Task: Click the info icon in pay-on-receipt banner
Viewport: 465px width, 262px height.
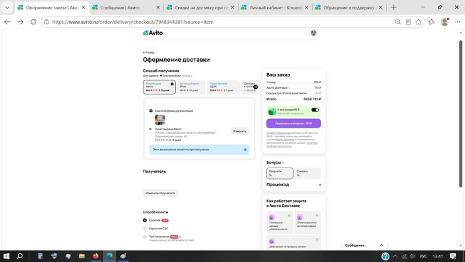Action: pyautogui.click(x=245, y=150)
